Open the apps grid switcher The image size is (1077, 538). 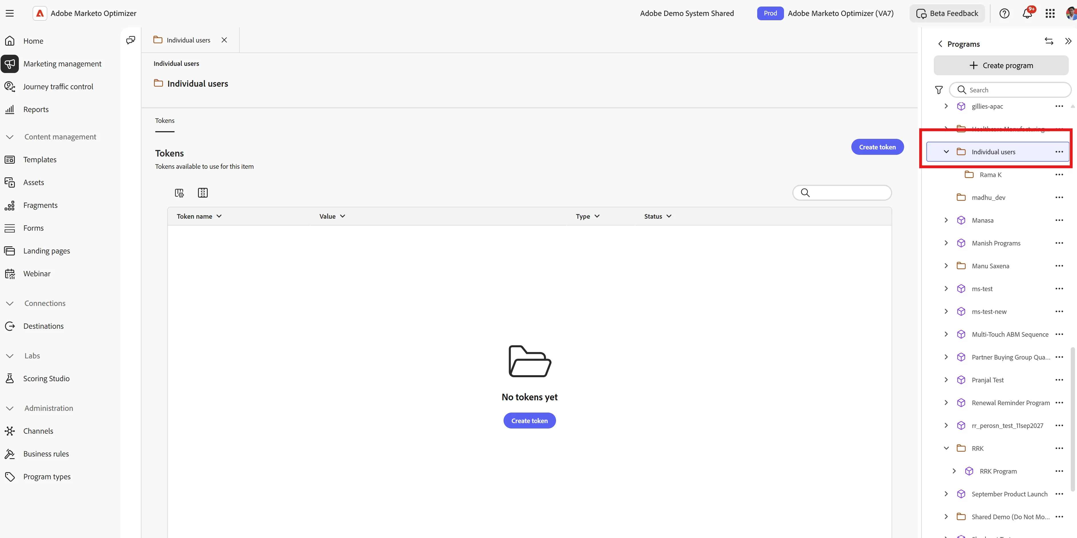(1050, 13)
